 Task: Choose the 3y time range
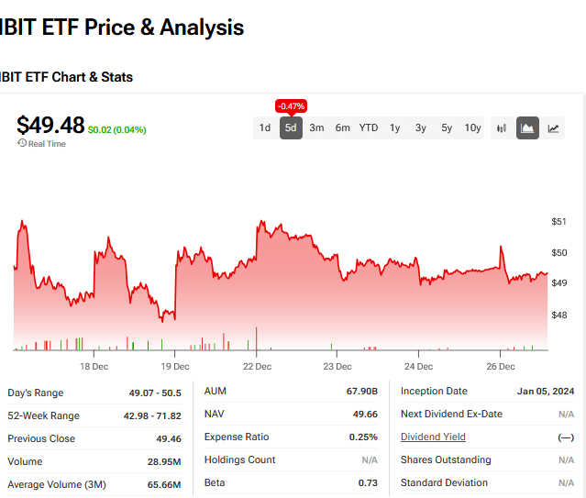420,128
